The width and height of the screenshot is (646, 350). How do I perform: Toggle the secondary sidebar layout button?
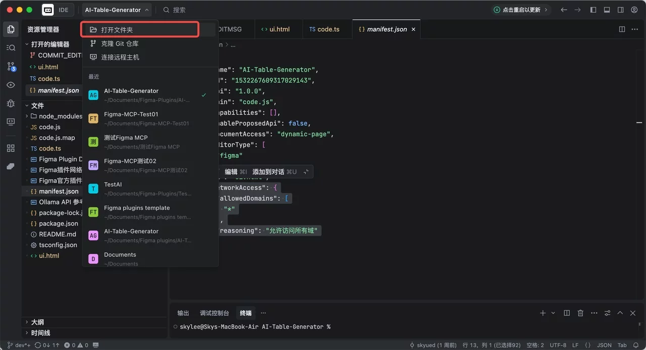pos(620,10)
